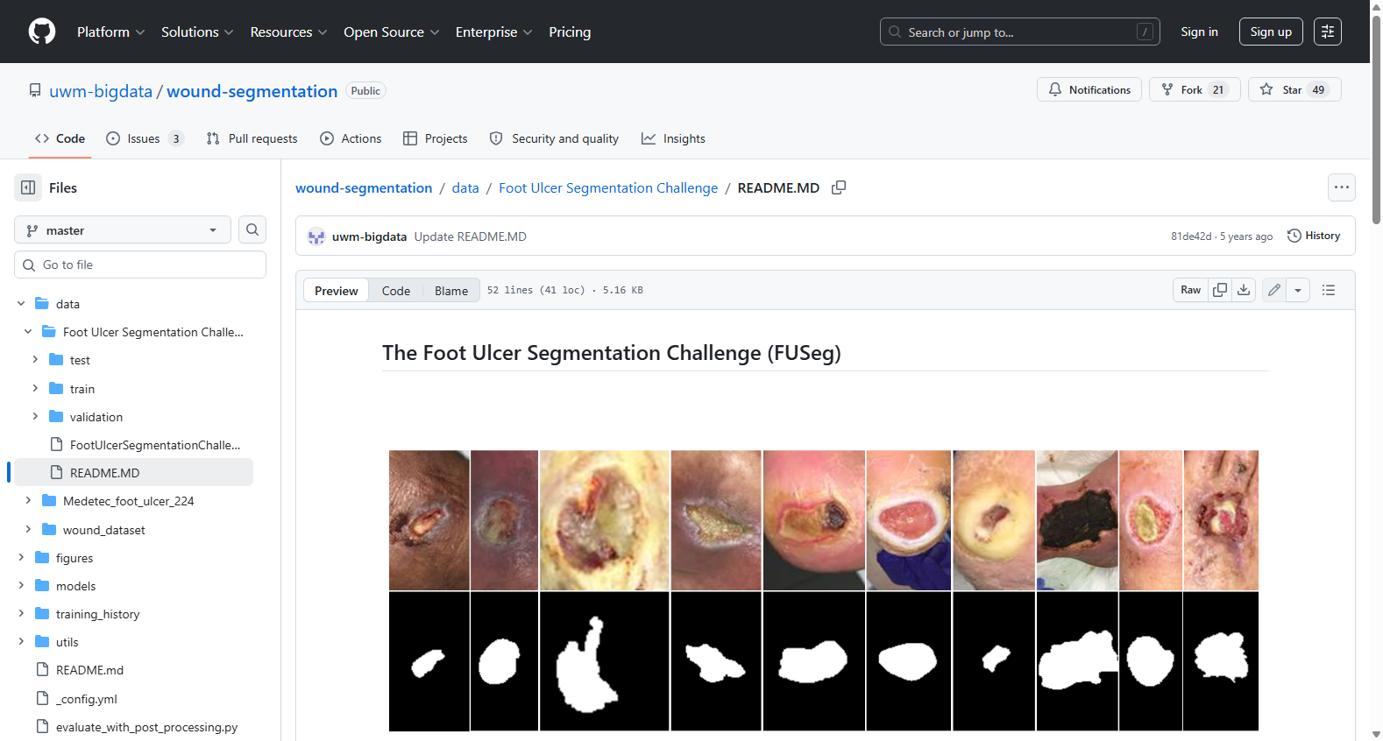Open wound-segmentation repository title link
The image size is (1383, 741).
coord(252,91)
